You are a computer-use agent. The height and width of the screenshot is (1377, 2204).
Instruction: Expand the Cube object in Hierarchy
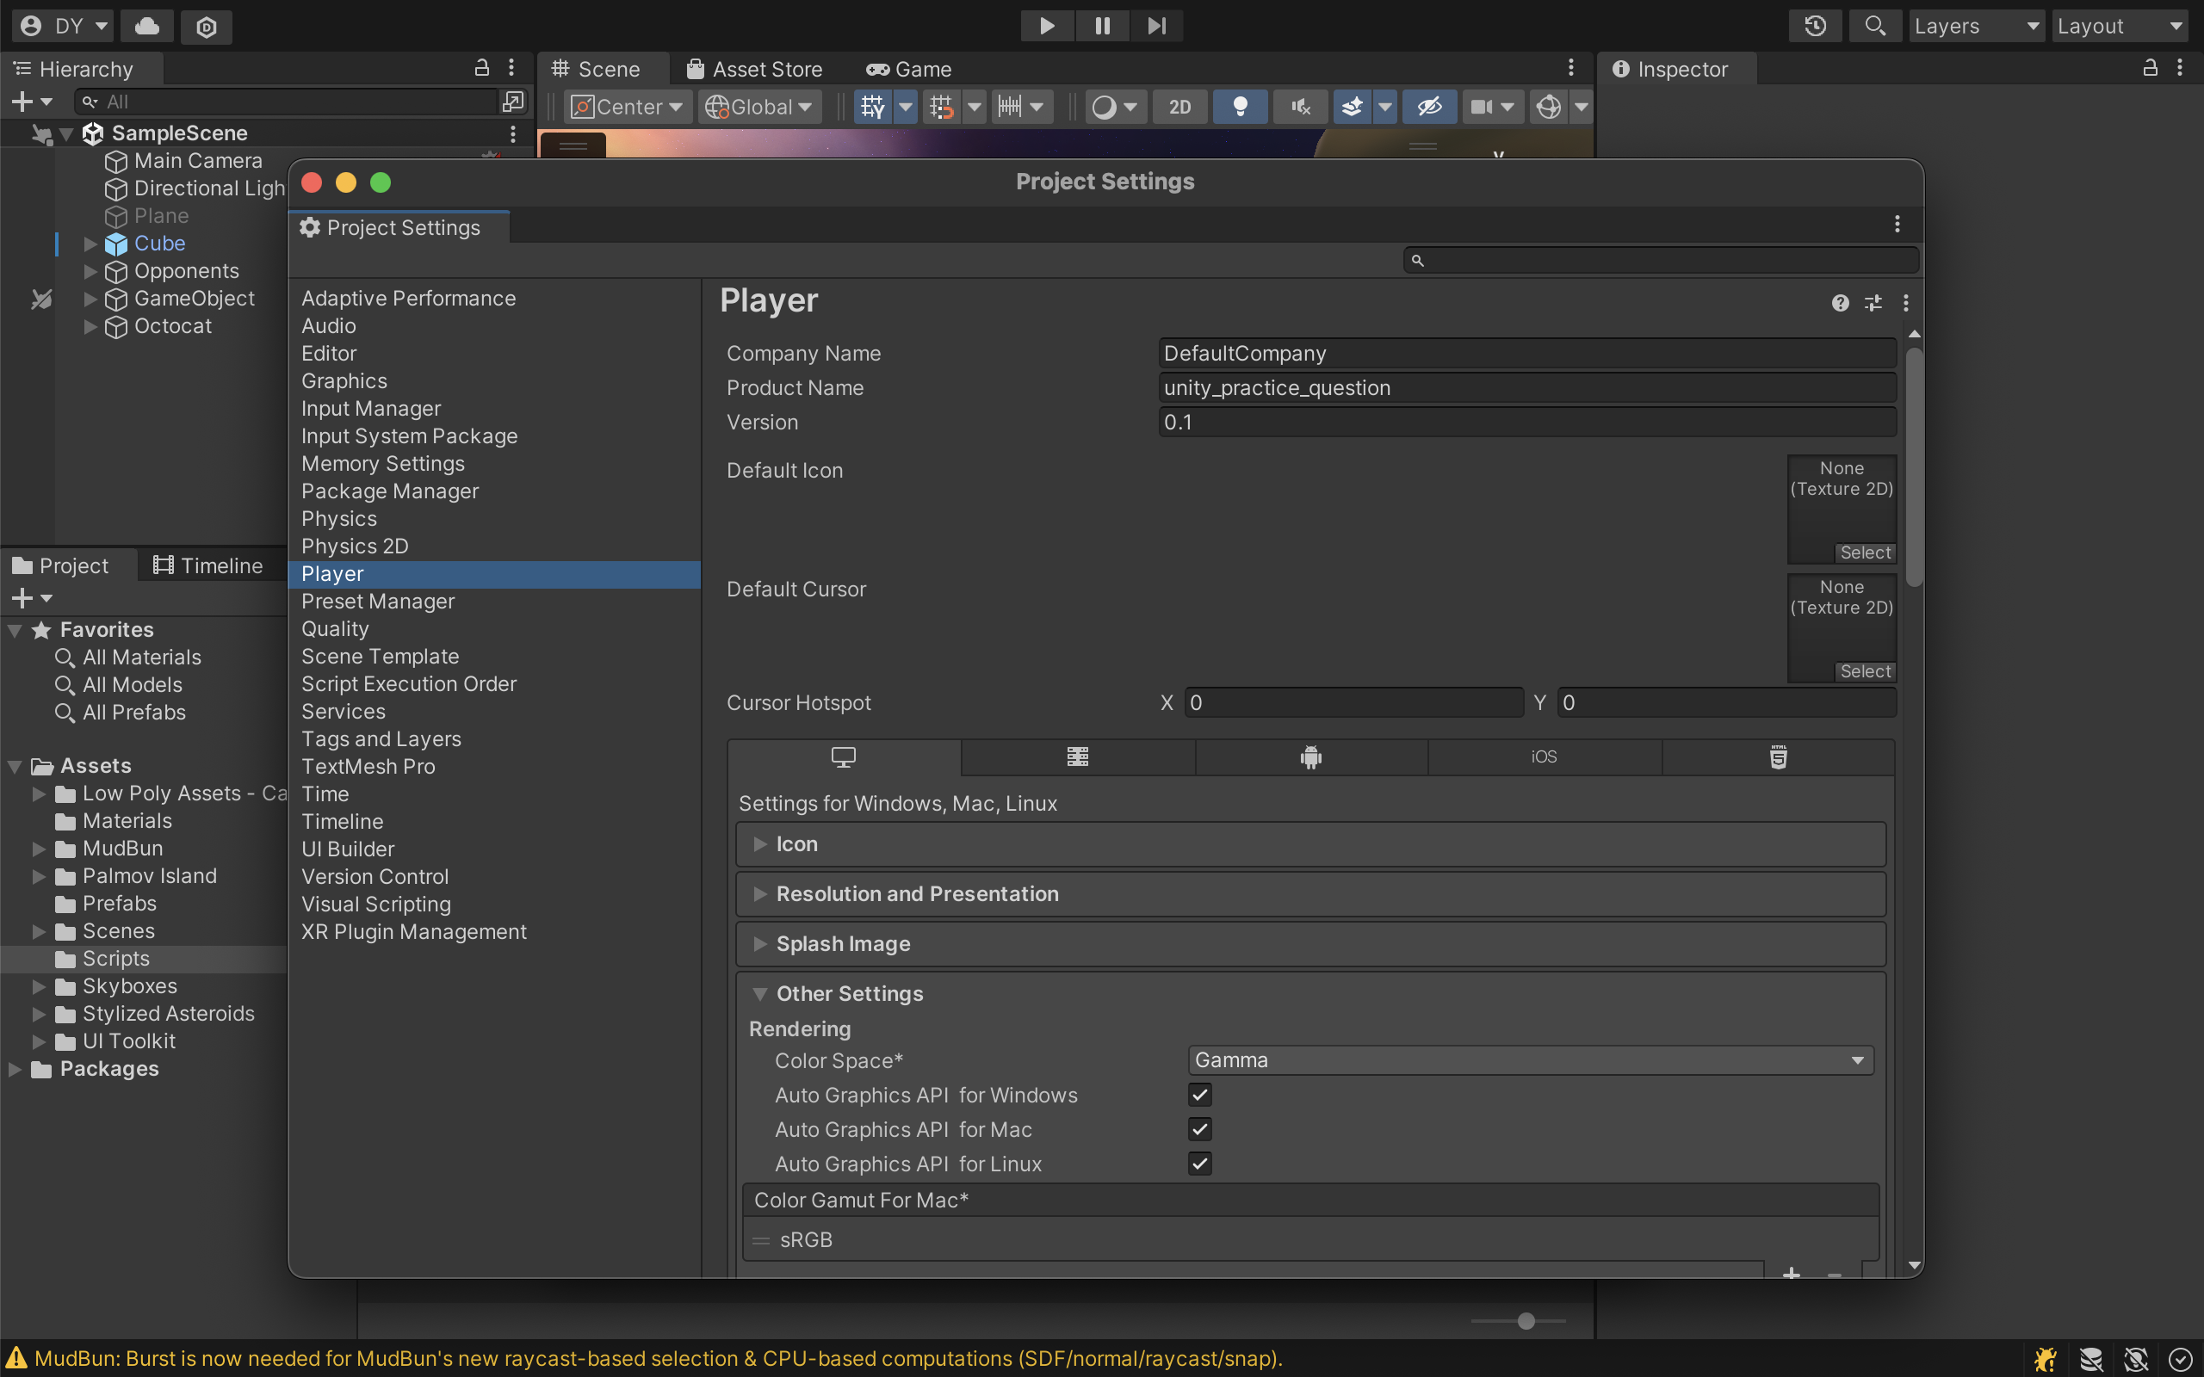90,244
